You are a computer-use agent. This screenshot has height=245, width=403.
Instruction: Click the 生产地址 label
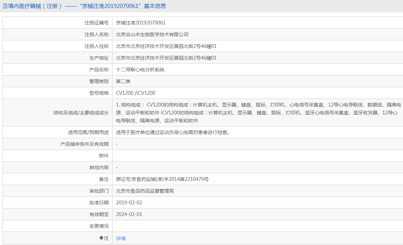(99, 58)
